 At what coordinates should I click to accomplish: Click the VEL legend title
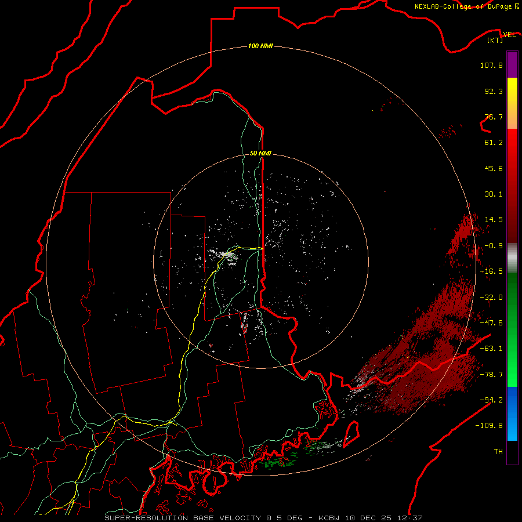[510, 35]
